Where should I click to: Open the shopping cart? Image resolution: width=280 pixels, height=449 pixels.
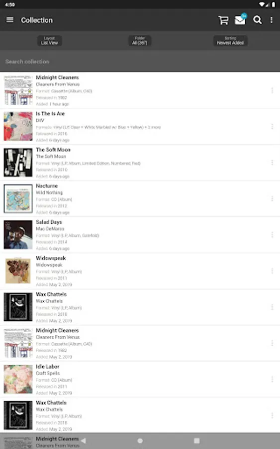click(x=223, y=20)
